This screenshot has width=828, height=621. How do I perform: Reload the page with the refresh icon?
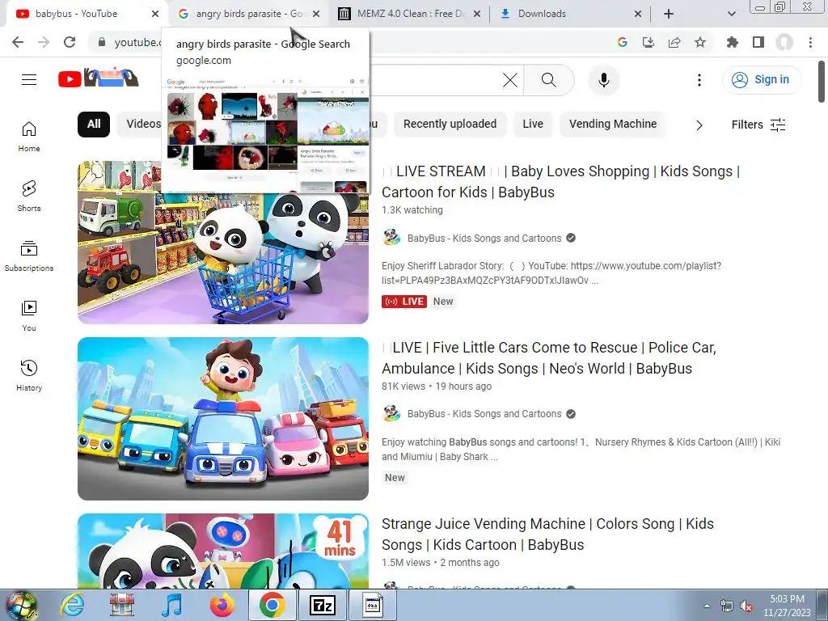tap(70, 42)
